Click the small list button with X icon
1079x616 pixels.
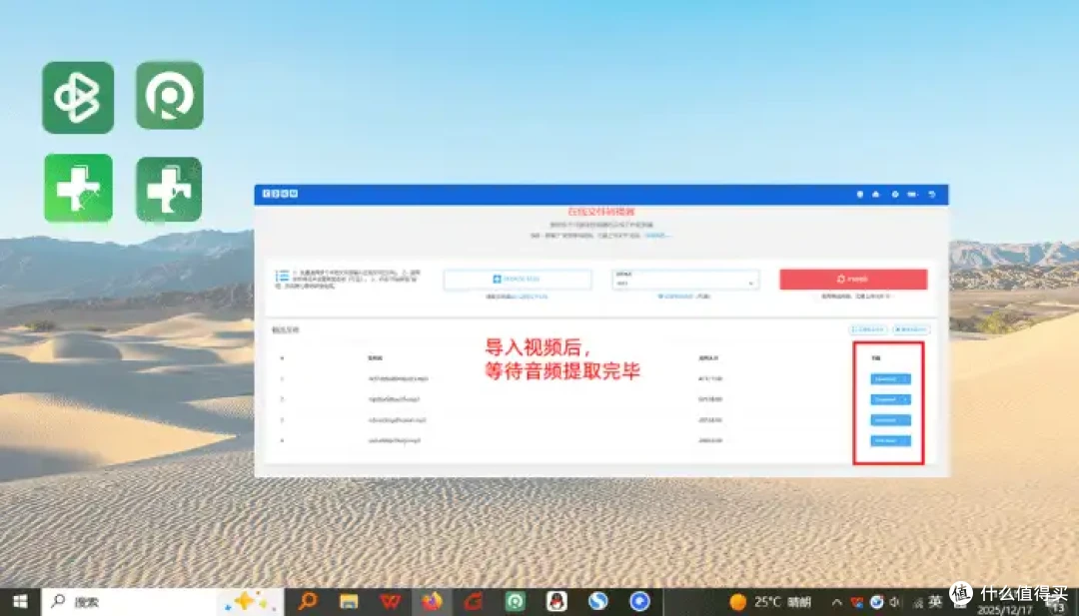911,330
